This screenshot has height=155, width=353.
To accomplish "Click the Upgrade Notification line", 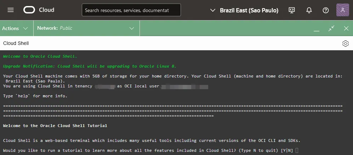I will pyautogui.click(x=90, y=66).
